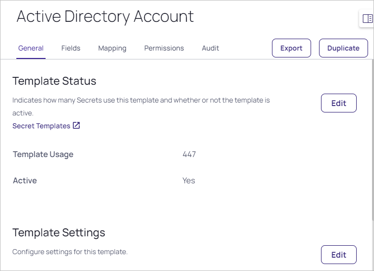Click the Template Usage value 447
Viewport: 374px width, 271px height.
[x=189, y=154]
